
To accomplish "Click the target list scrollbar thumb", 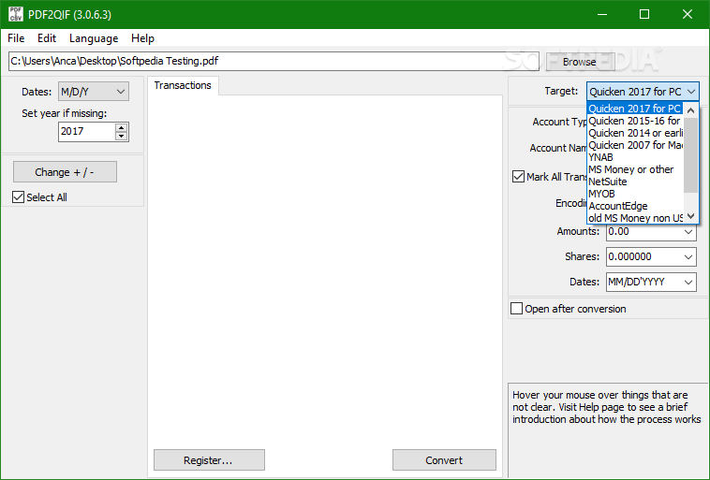I will point(691,155).
